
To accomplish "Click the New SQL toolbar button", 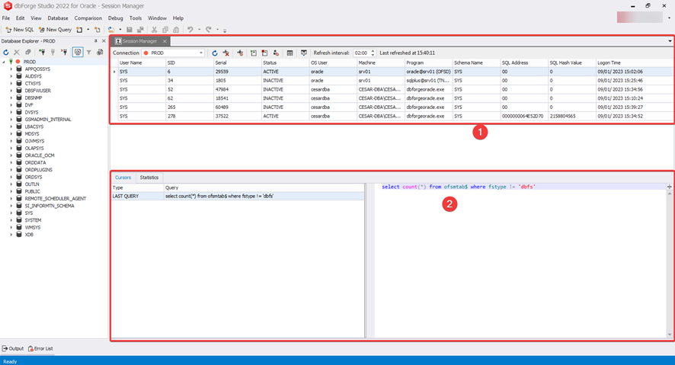I will [x=20, y=30].
